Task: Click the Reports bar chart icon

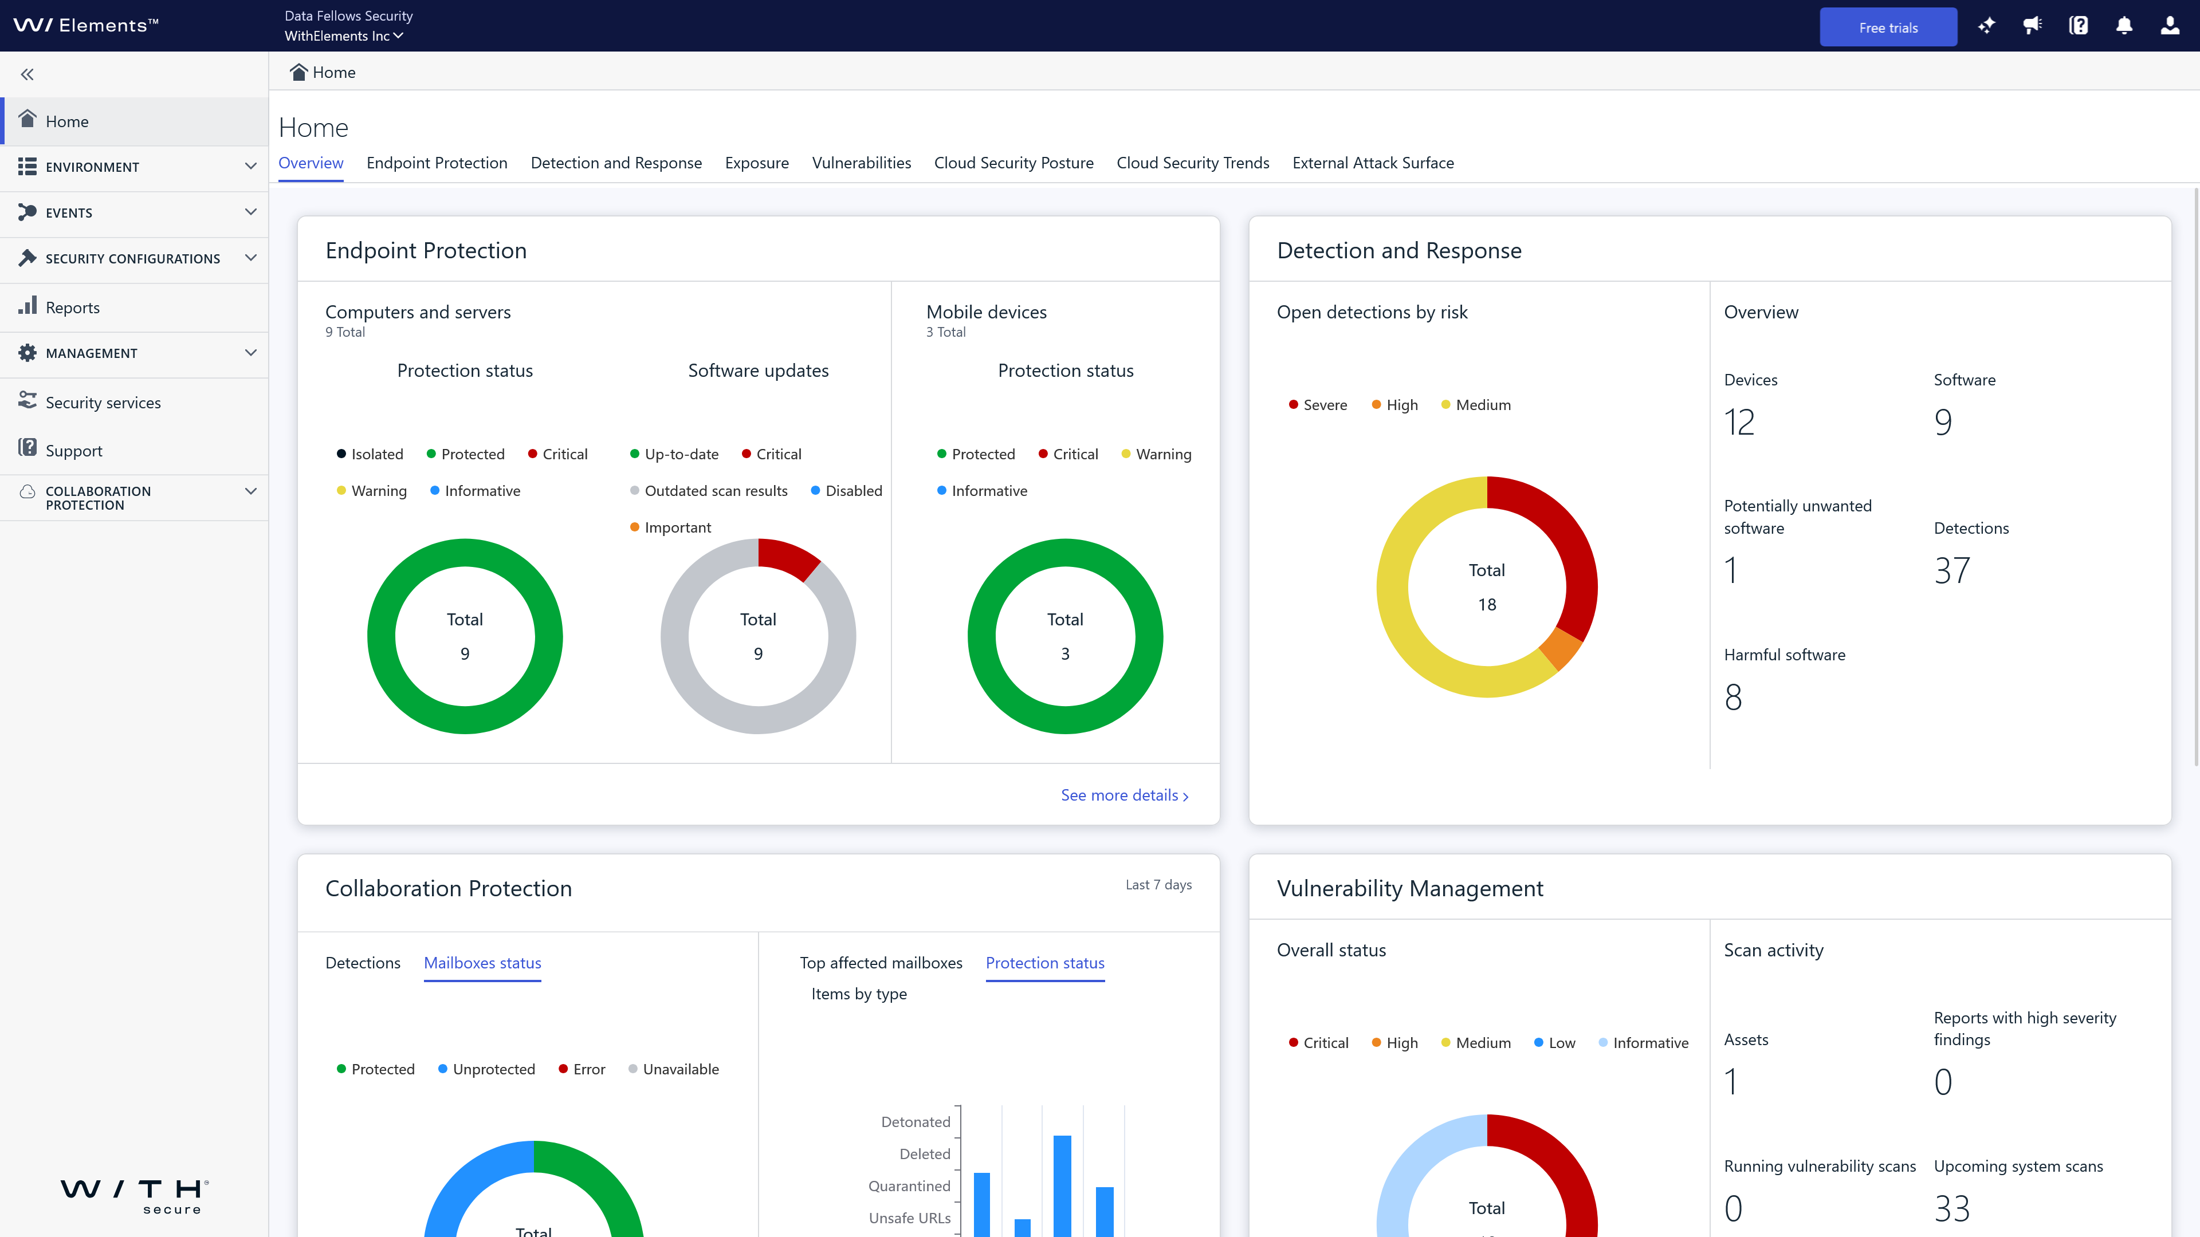Action: click(27, 306)
